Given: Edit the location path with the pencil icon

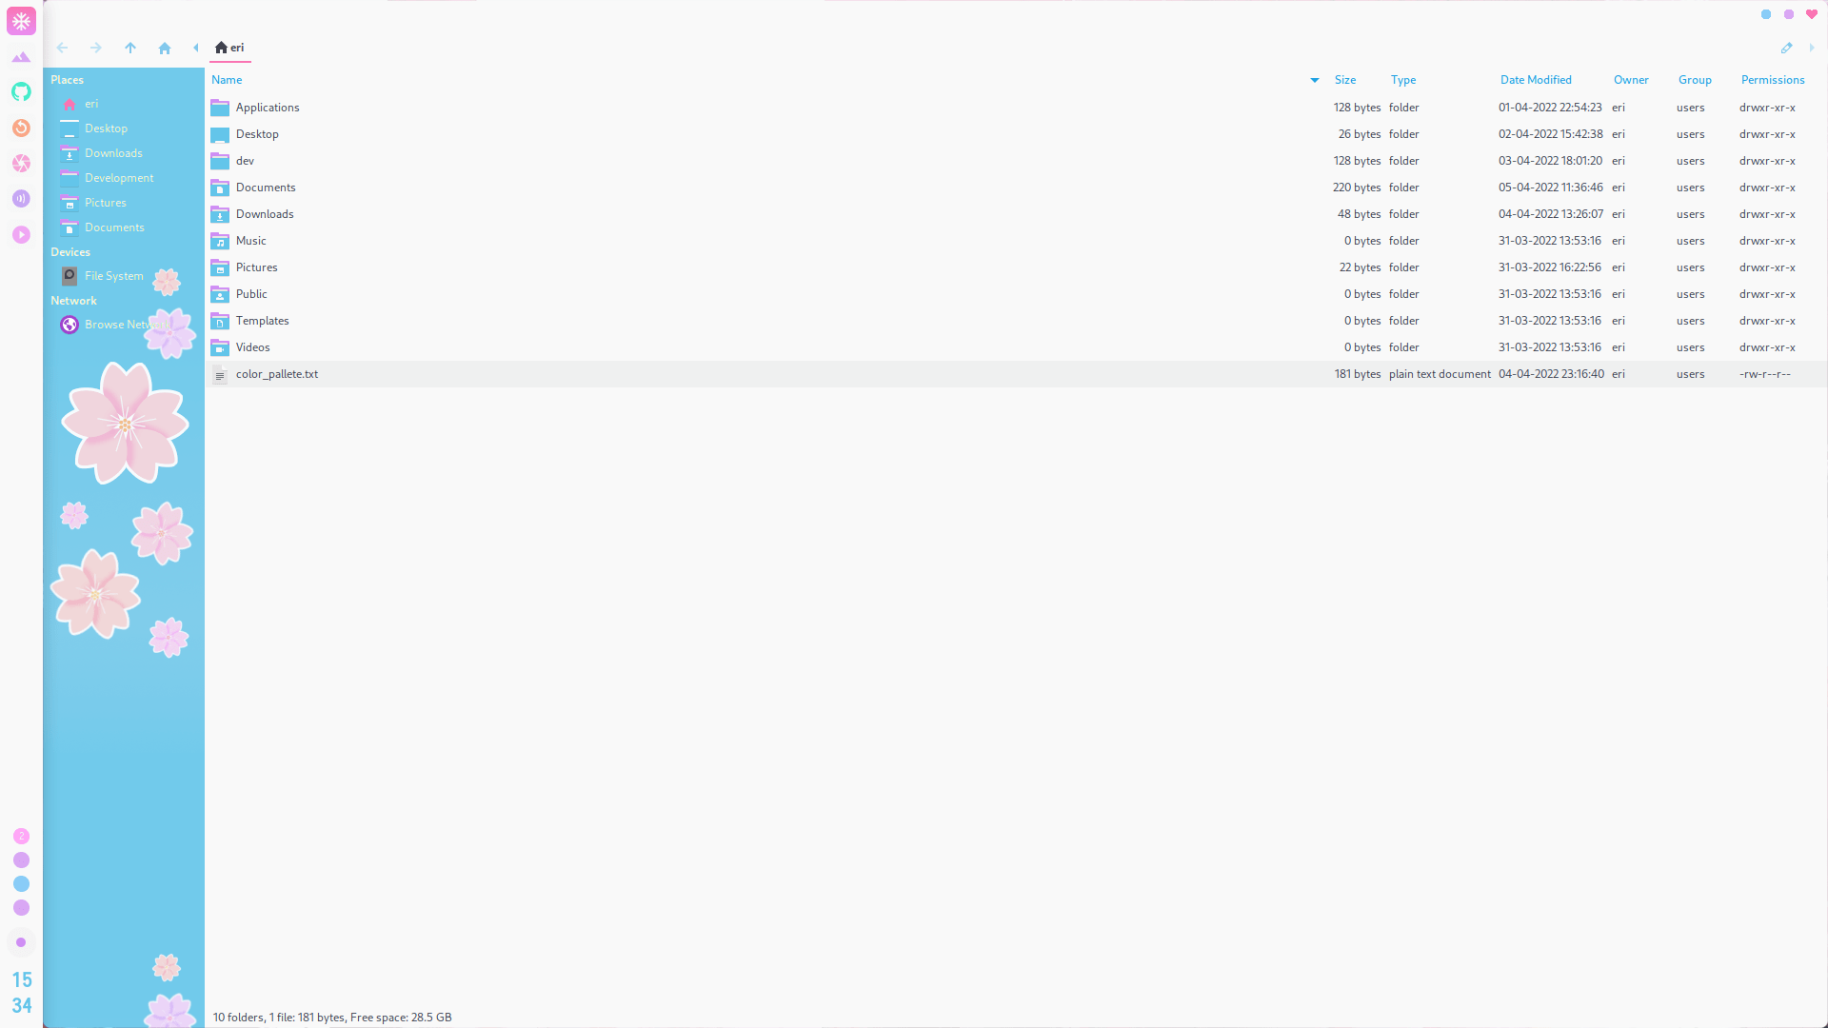Looking at the screenshot, I should pyautogui.click(x=1786, y=48).
